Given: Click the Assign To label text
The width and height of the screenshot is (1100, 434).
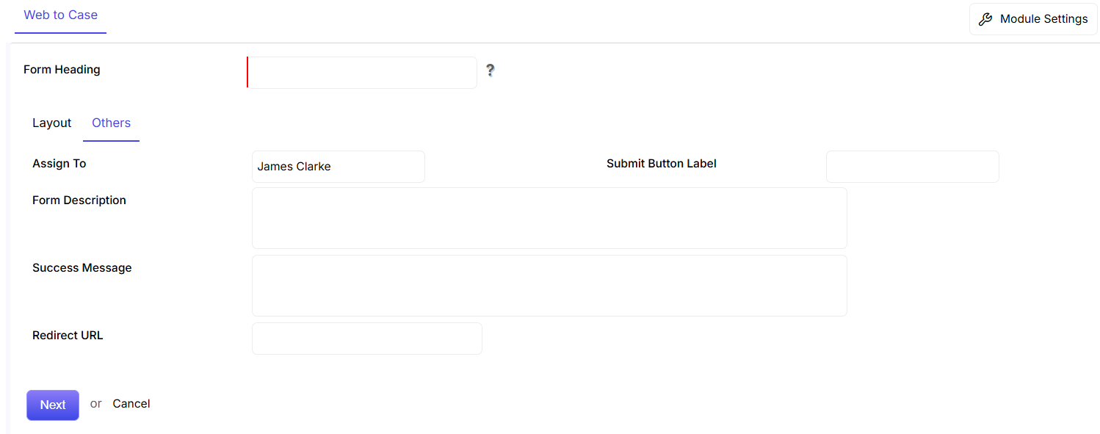Looking at the screenshot, I should [59, 164].
